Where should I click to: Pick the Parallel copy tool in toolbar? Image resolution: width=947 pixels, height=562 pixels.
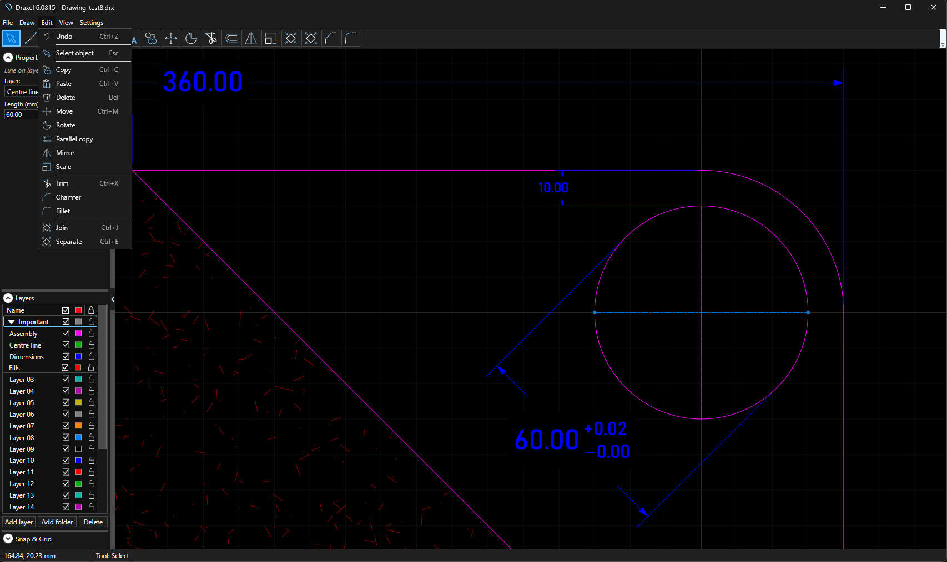tap(231, 38)
